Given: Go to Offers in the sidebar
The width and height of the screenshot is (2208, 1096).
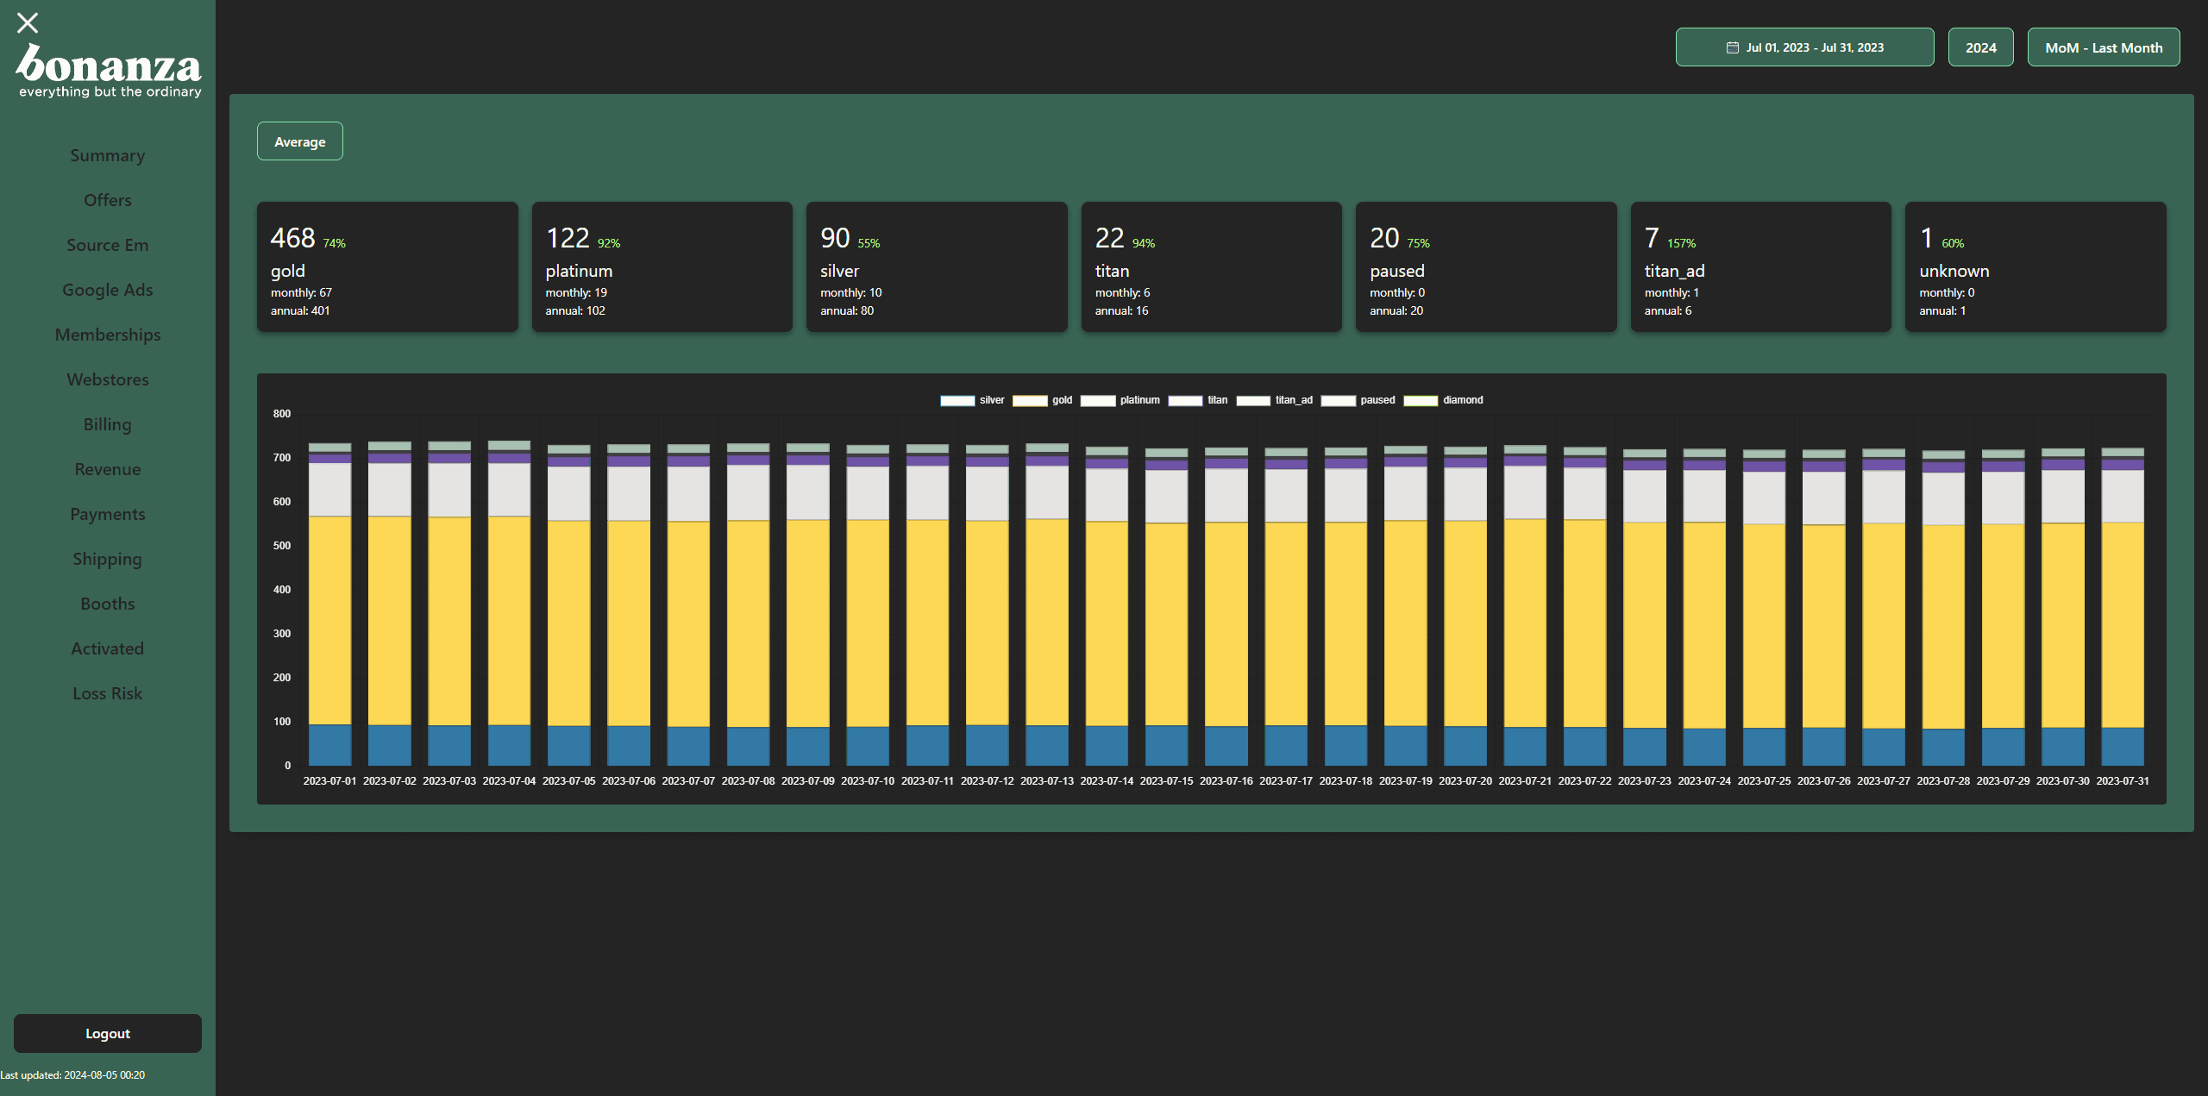Looking at the screenshot, I should point(108,200).
